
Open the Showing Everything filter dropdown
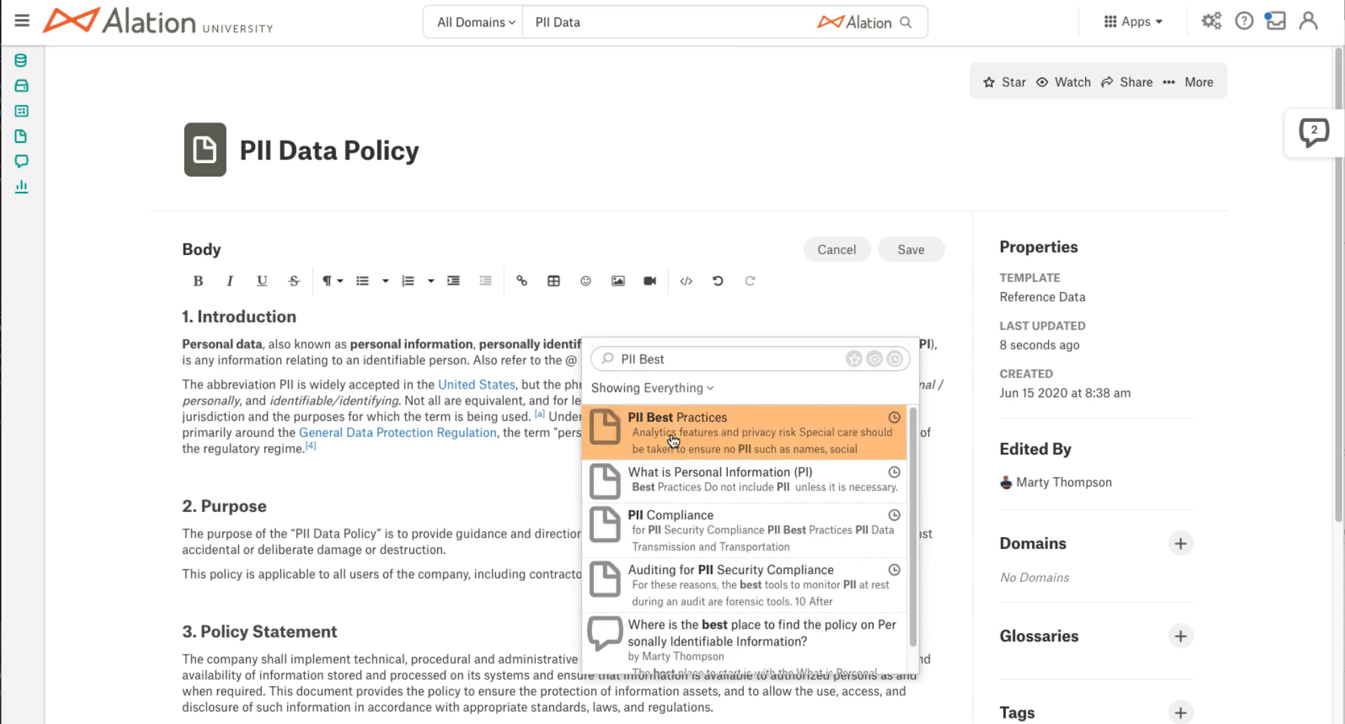(652, 388)
